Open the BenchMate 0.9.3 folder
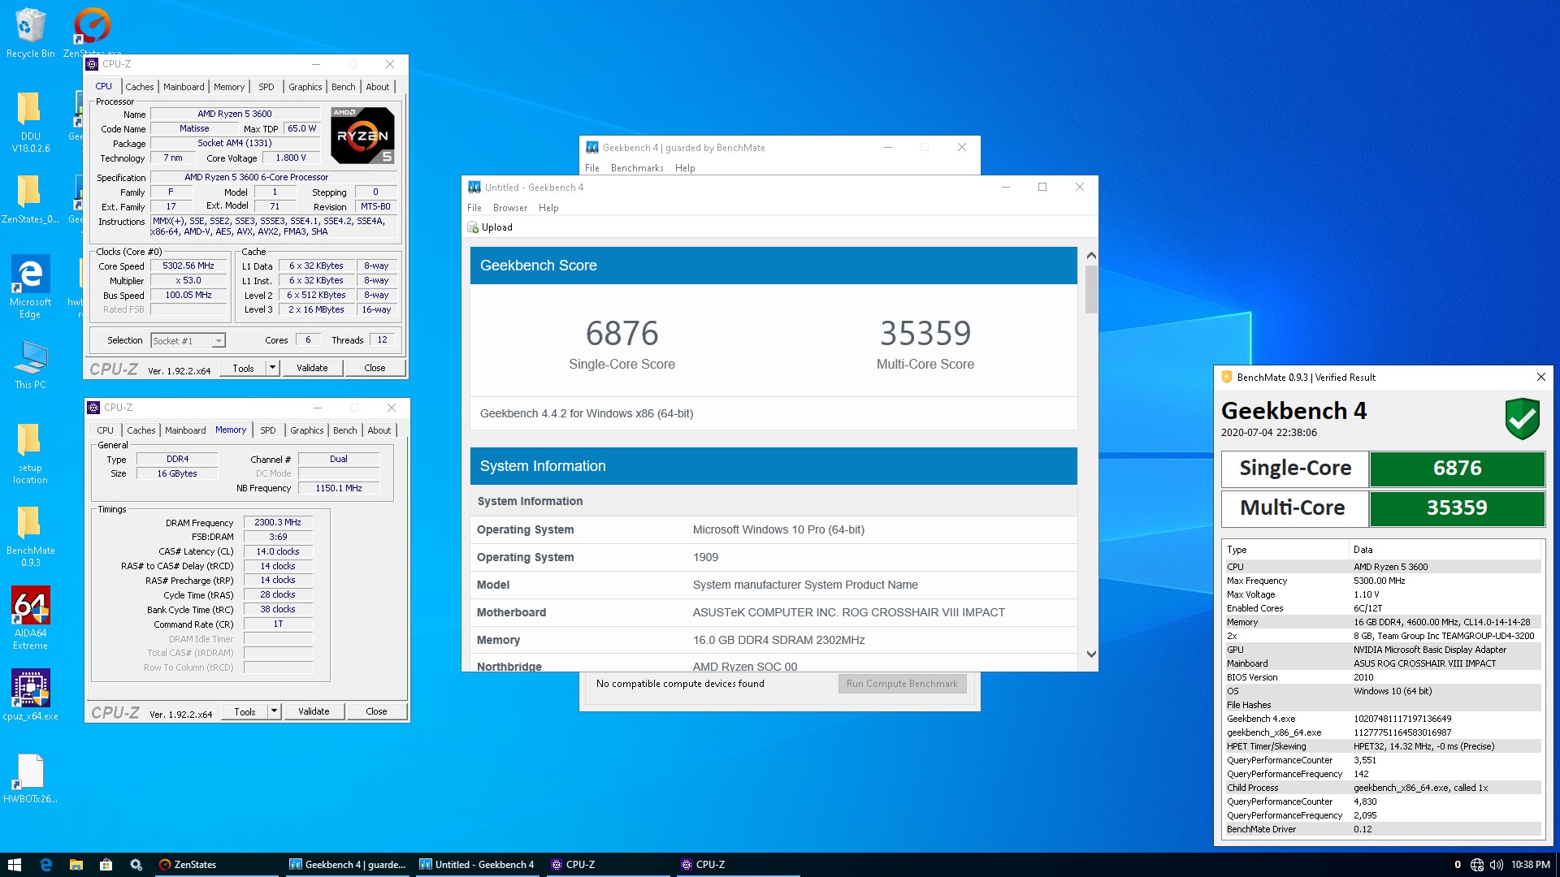The height and width of the screenshot is (877, 1560). (30, 534)
